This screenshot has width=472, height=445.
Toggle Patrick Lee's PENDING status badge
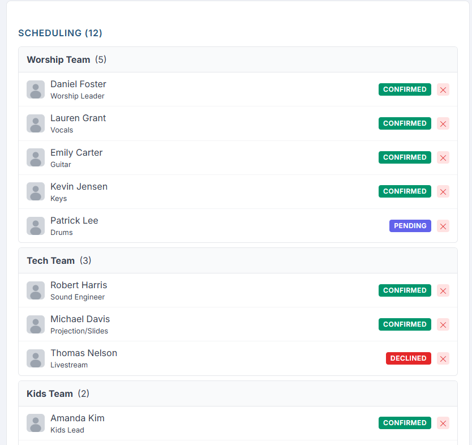[x=410, y=226]
